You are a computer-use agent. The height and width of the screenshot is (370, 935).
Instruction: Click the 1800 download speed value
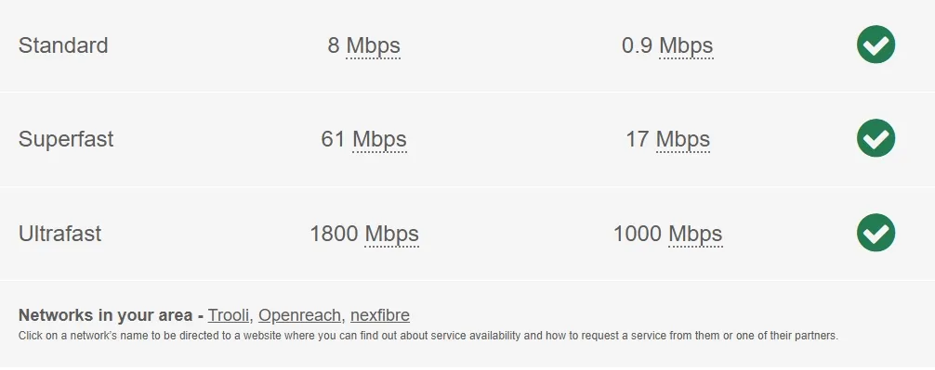(334, 234)
